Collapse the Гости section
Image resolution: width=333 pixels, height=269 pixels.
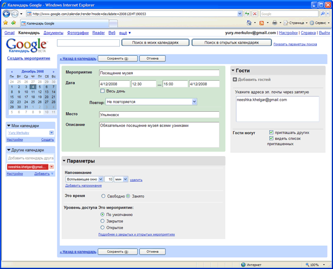[x=233, y=70]
